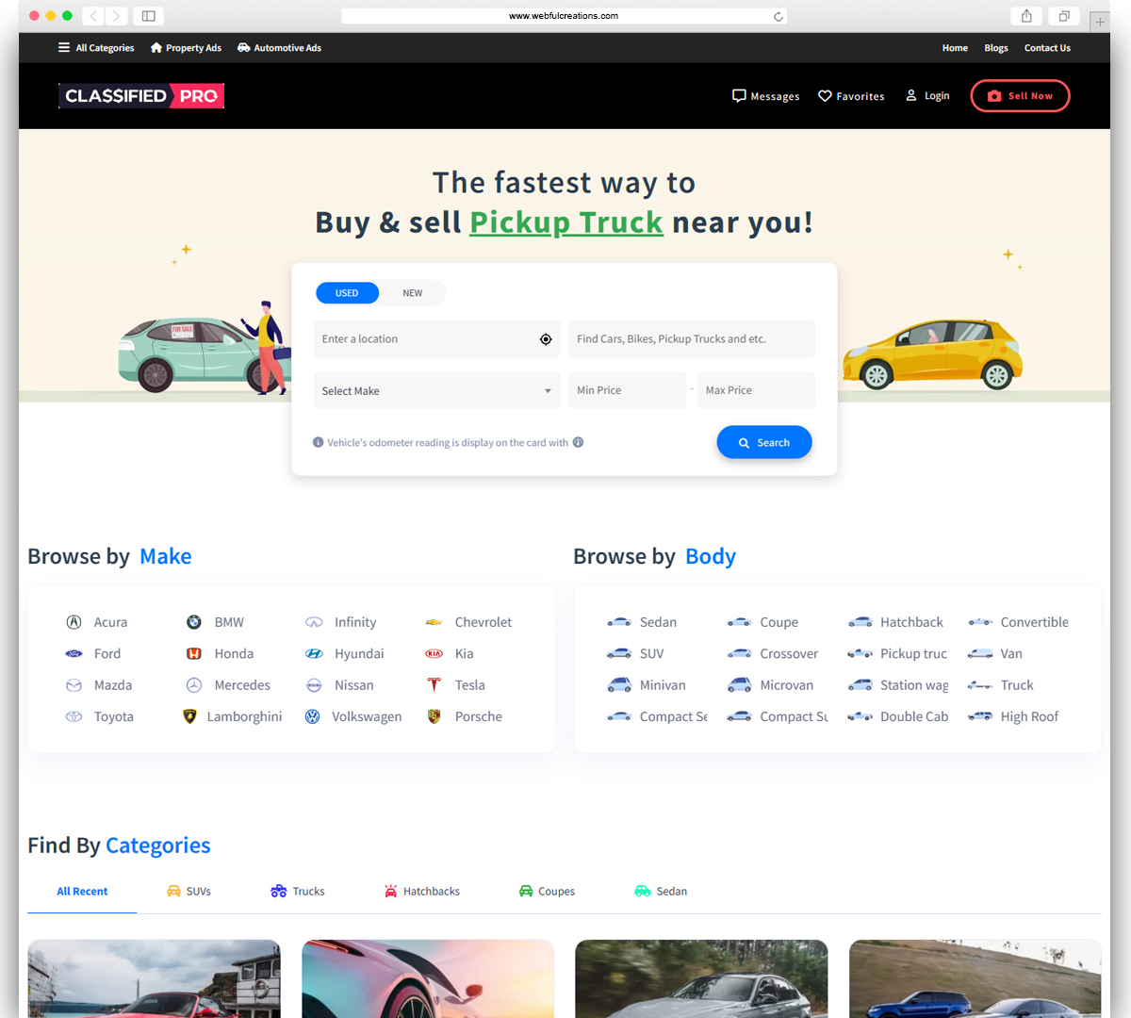Select the Hatchbacks category tab
The width and height of the screenshot is (1131, 1018).
(422, 892)
